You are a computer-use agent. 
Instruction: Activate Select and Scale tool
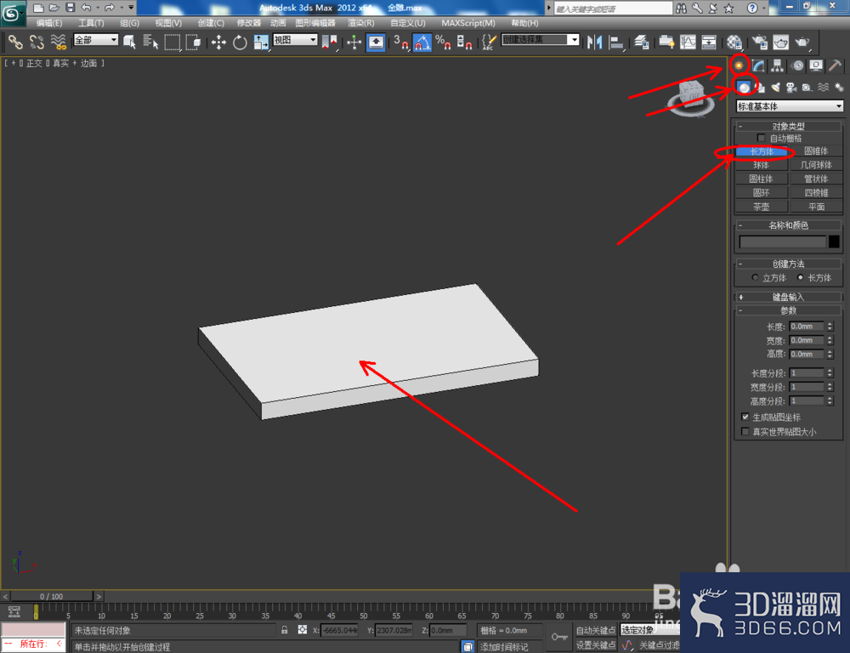[261, 42]
